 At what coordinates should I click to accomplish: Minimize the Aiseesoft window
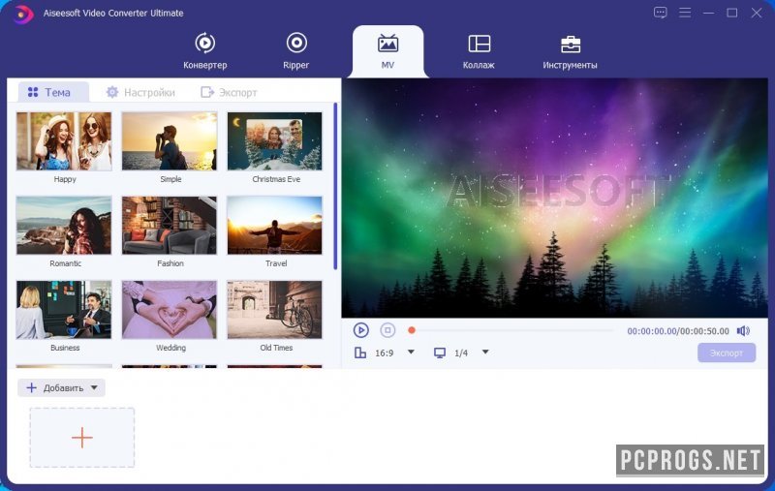tap(708, 13)
